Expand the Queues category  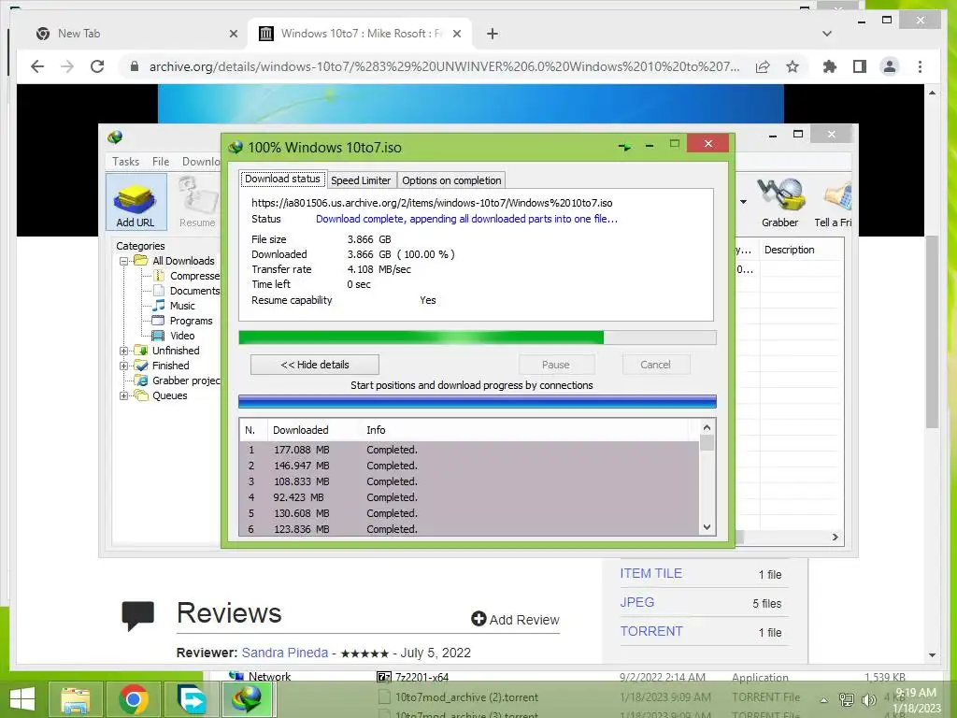(123, 395)
